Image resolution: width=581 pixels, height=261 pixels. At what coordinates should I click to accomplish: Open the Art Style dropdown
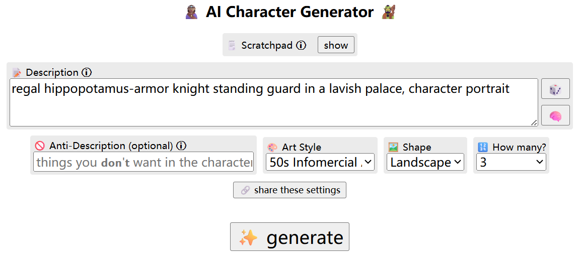click(x=320, y=163)
